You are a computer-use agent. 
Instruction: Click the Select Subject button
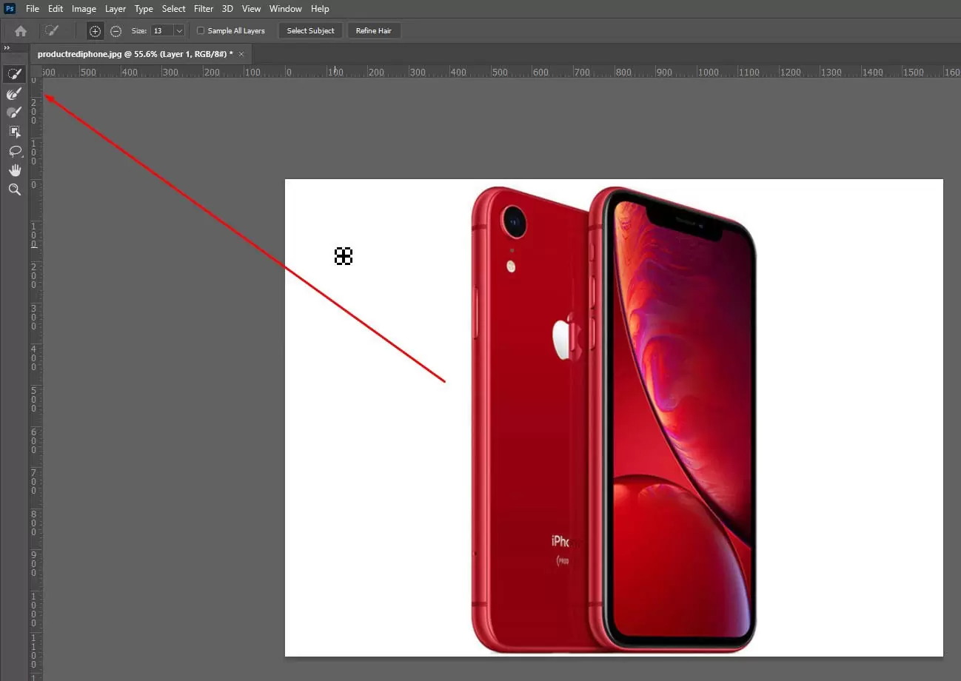[310, 31]
